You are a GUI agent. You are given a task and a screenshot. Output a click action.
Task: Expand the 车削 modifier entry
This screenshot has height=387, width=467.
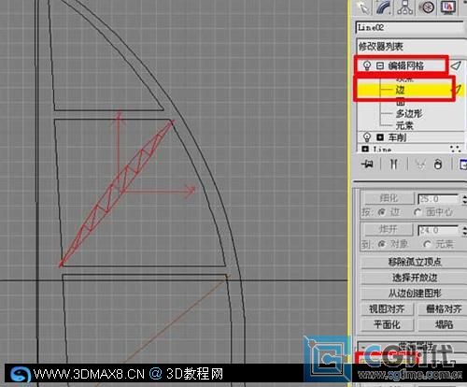[x=380, y=137]
